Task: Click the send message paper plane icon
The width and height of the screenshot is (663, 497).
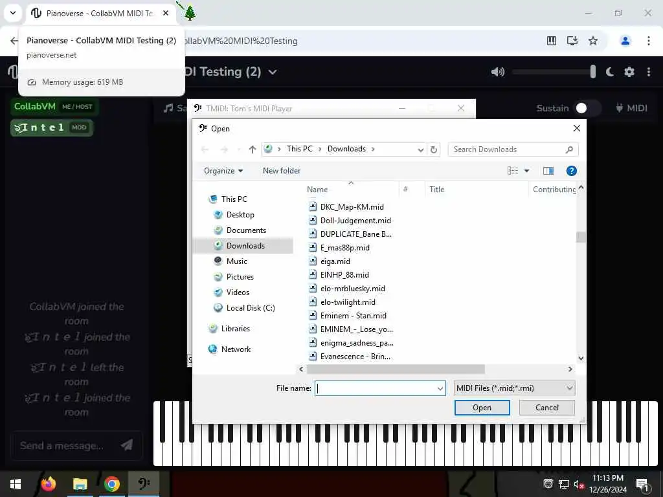Action: (127, 445)
